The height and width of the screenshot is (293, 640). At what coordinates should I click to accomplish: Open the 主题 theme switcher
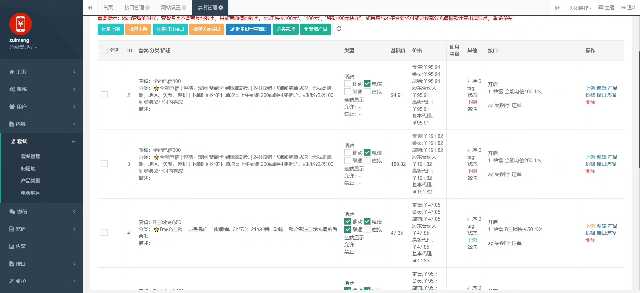click(x=606, y=8)
